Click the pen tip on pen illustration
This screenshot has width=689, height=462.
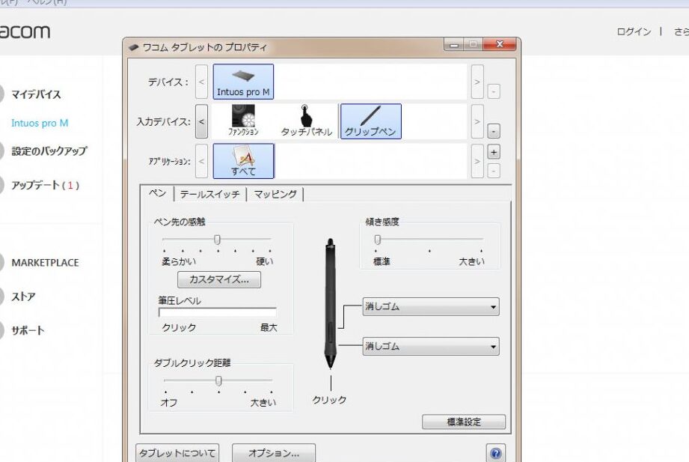pos(331,362)
